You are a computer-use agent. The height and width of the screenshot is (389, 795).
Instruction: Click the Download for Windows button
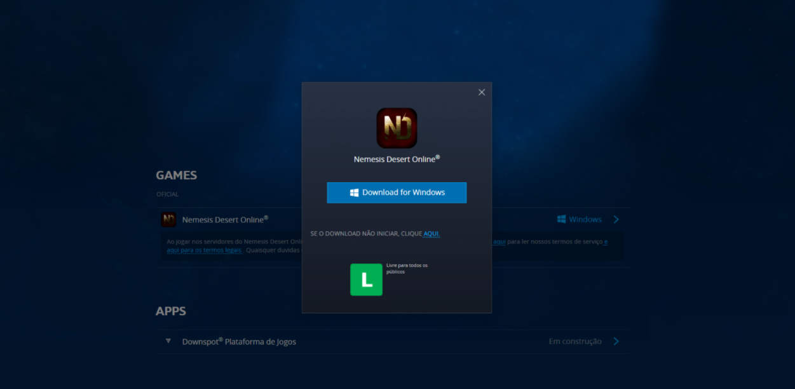pyautogui.click(x=397, y=193)
